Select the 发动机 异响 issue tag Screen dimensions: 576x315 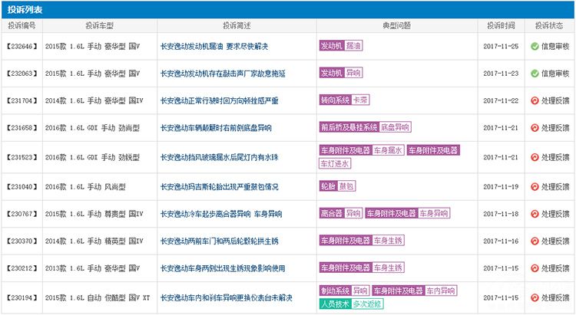click(x=341, y=73)
